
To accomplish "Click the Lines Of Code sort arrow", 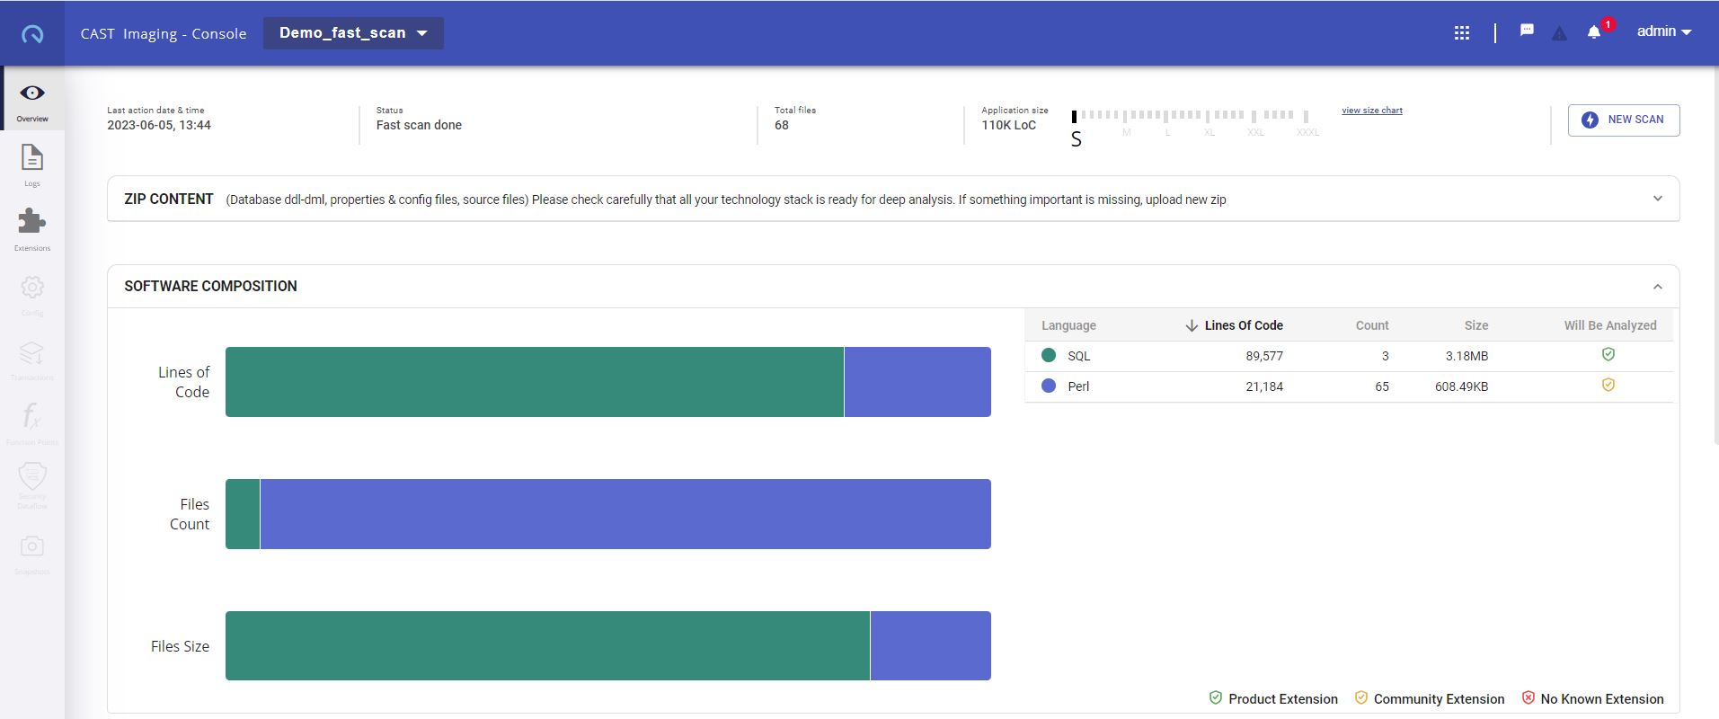I will coord(1192,325).
